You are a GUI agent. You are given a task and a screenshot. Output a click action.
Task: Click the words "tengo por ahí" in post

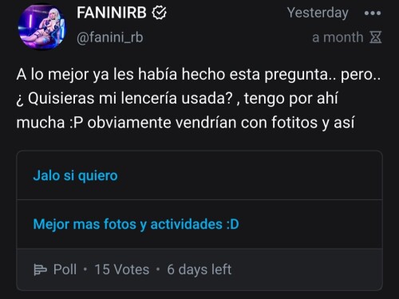[x=291, y=99]
